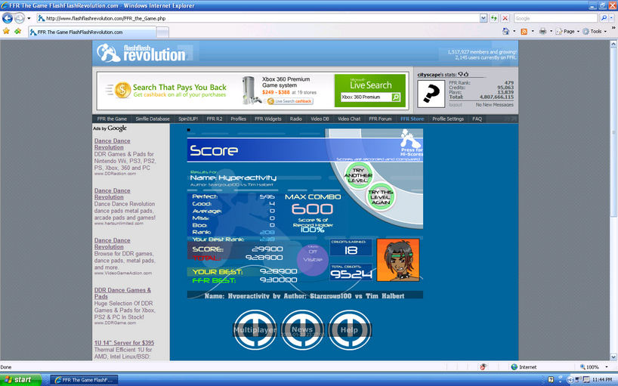Click the Home icon in IE toolbar
Screen dimensions: 618x386
click(505, 31)
